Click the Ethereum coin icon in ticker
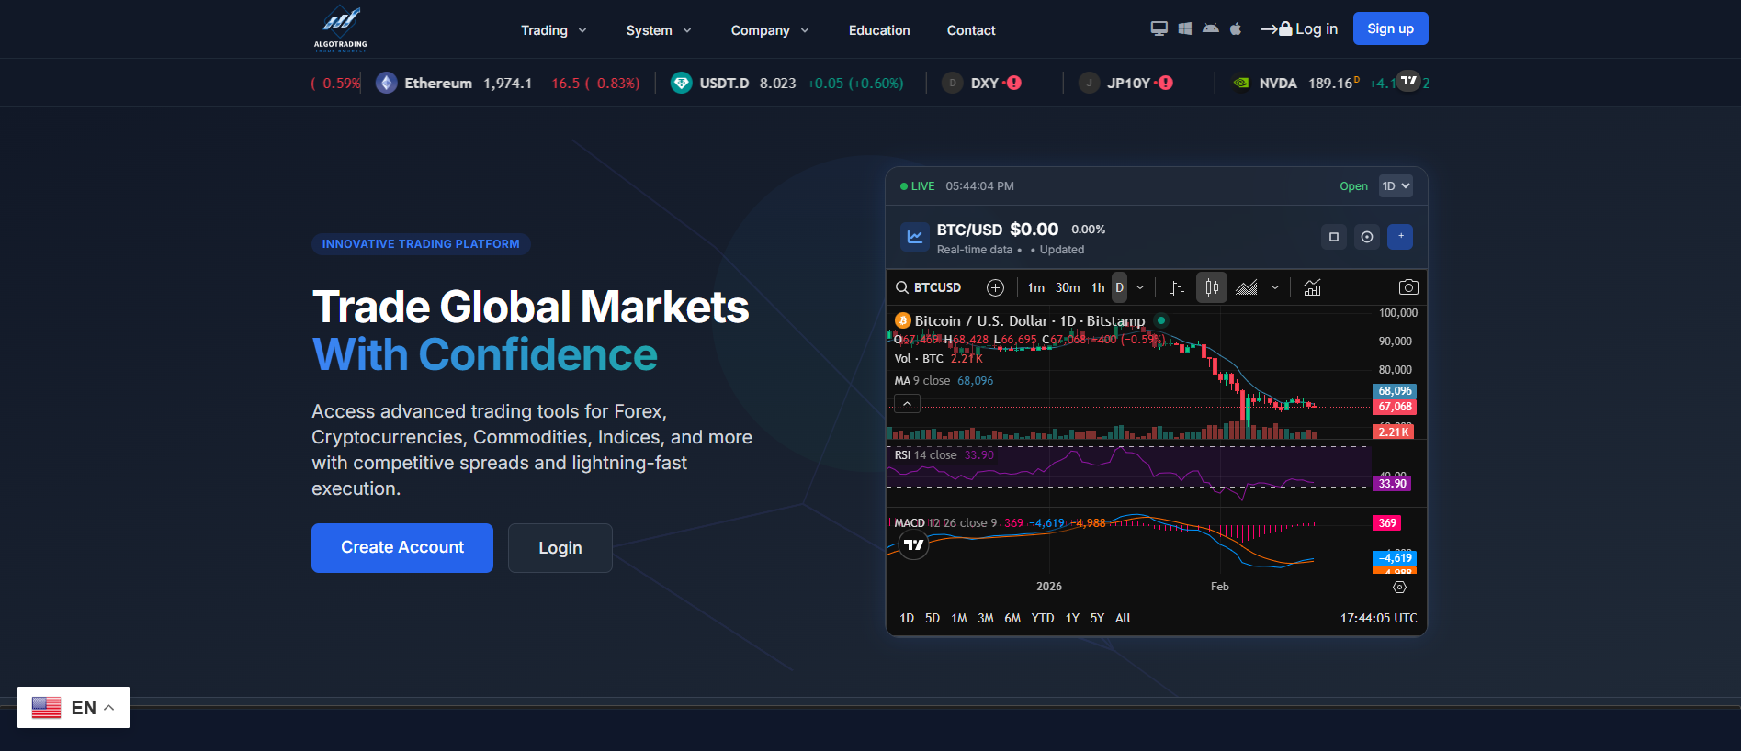Image resolution: width=1741 pixels, height=751 pixels. click(387, 83)
